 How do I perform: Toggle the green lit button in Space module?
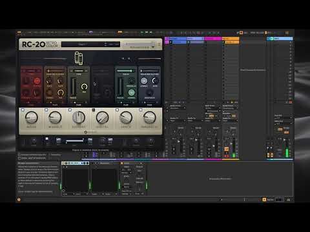tap(132, 93)
